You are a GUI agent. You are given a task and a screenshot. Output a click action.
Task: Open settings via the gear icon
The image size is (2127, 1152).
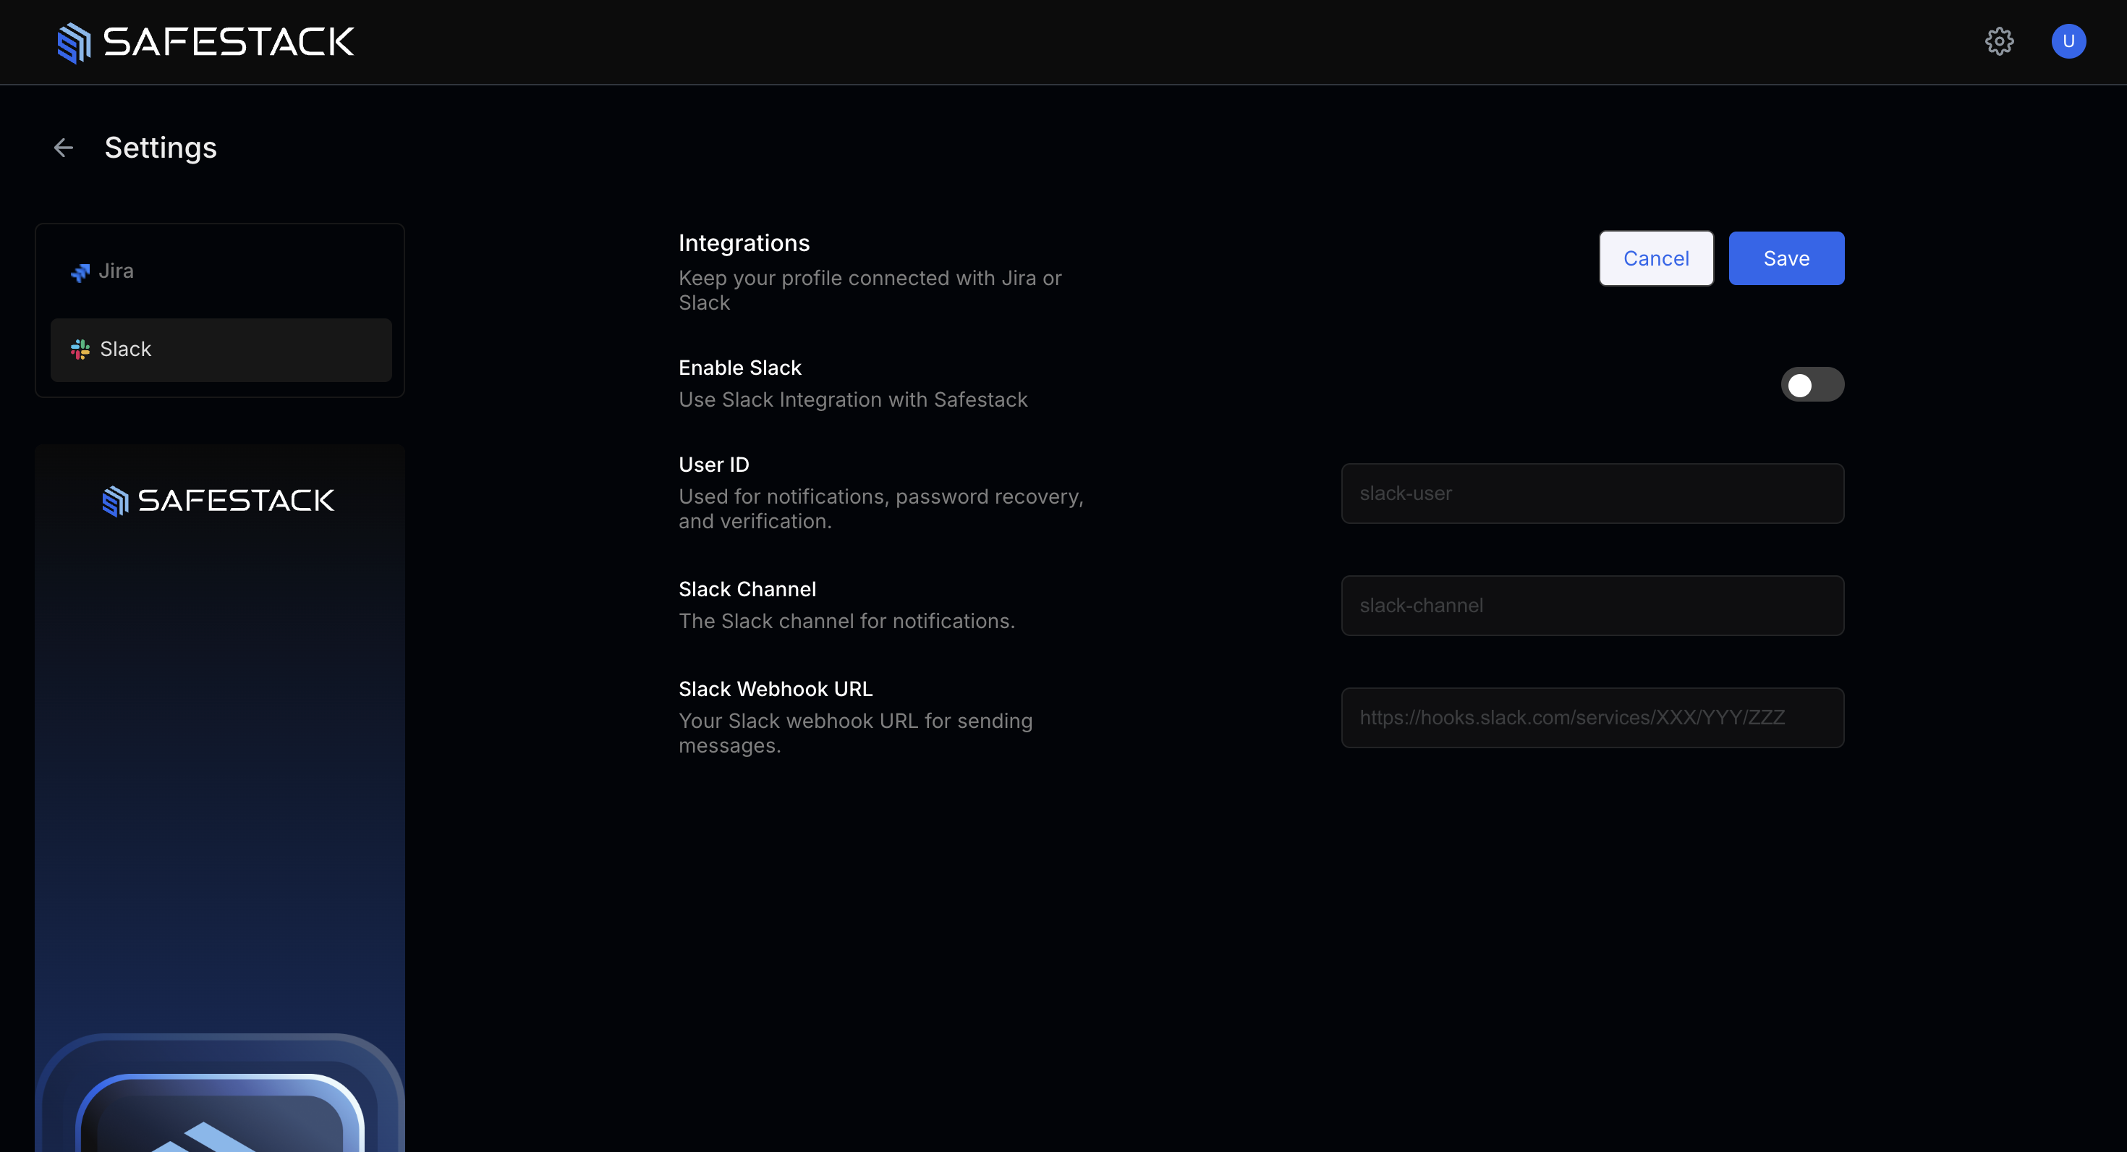[x=1999, y=41]
